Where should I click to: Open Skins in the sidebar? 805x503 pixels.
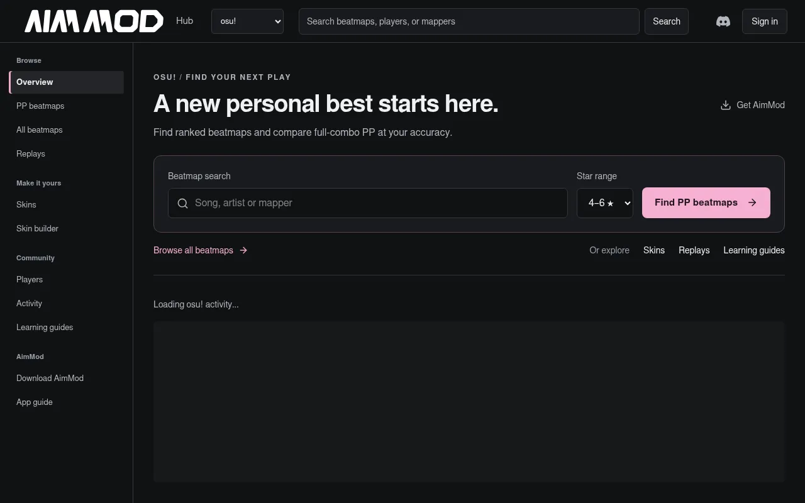click(x=67, y=205)
